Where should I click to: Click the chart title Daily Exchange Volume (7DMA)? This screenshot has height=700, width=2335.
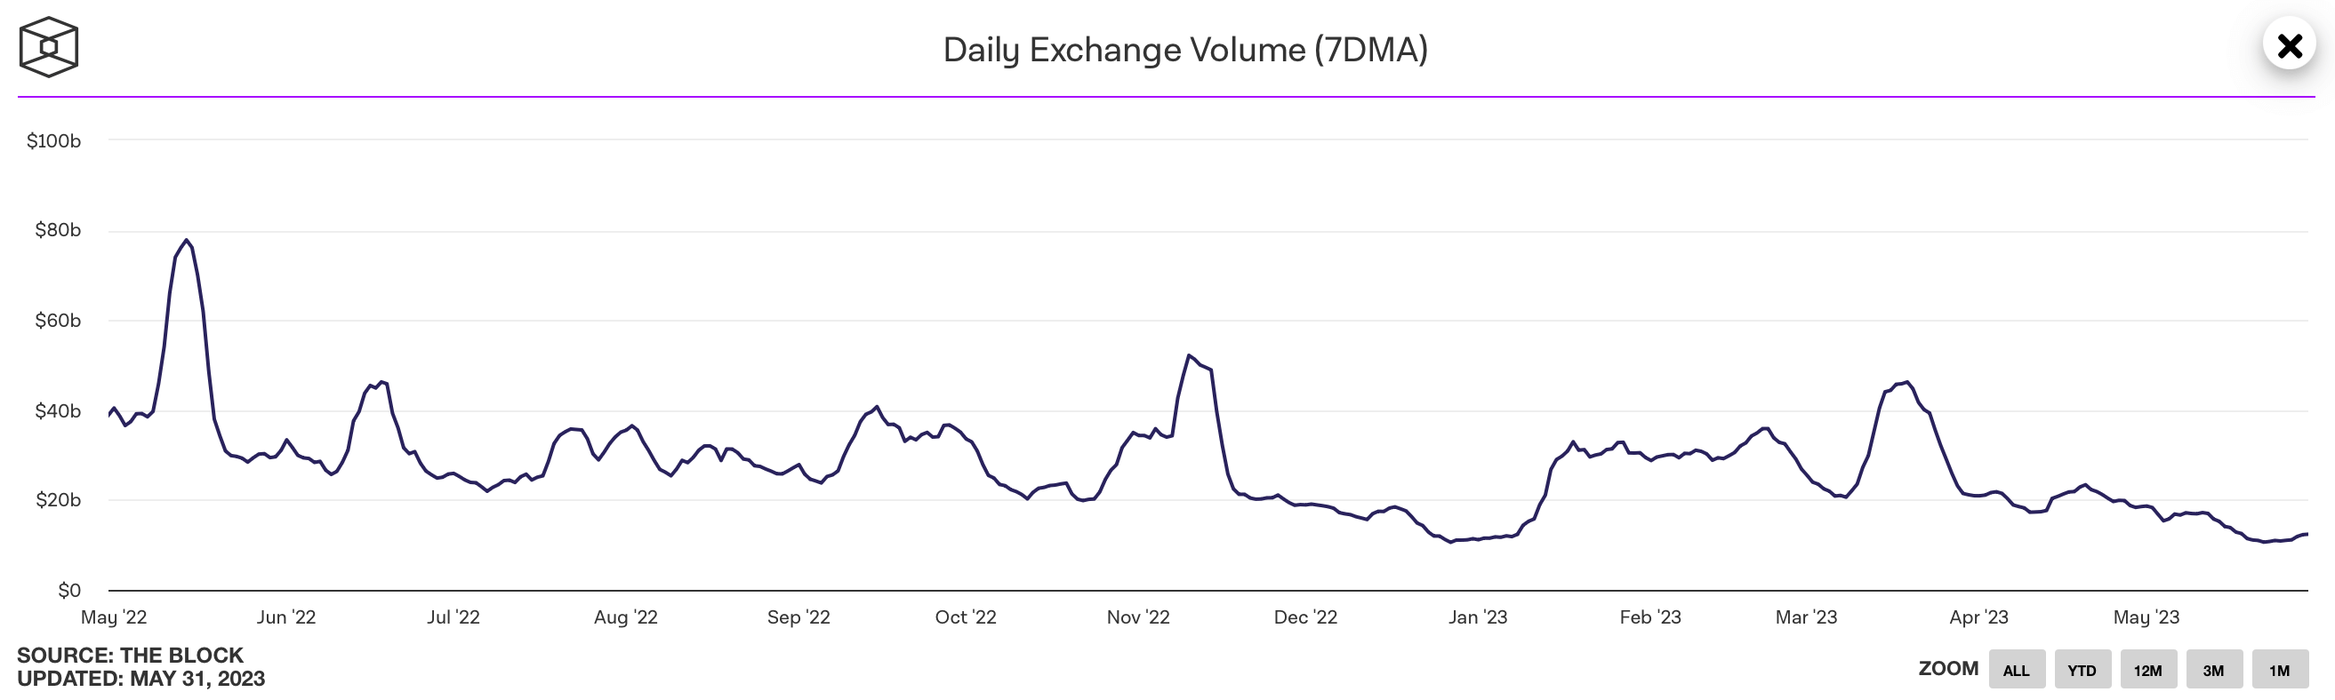point(1184,50)
